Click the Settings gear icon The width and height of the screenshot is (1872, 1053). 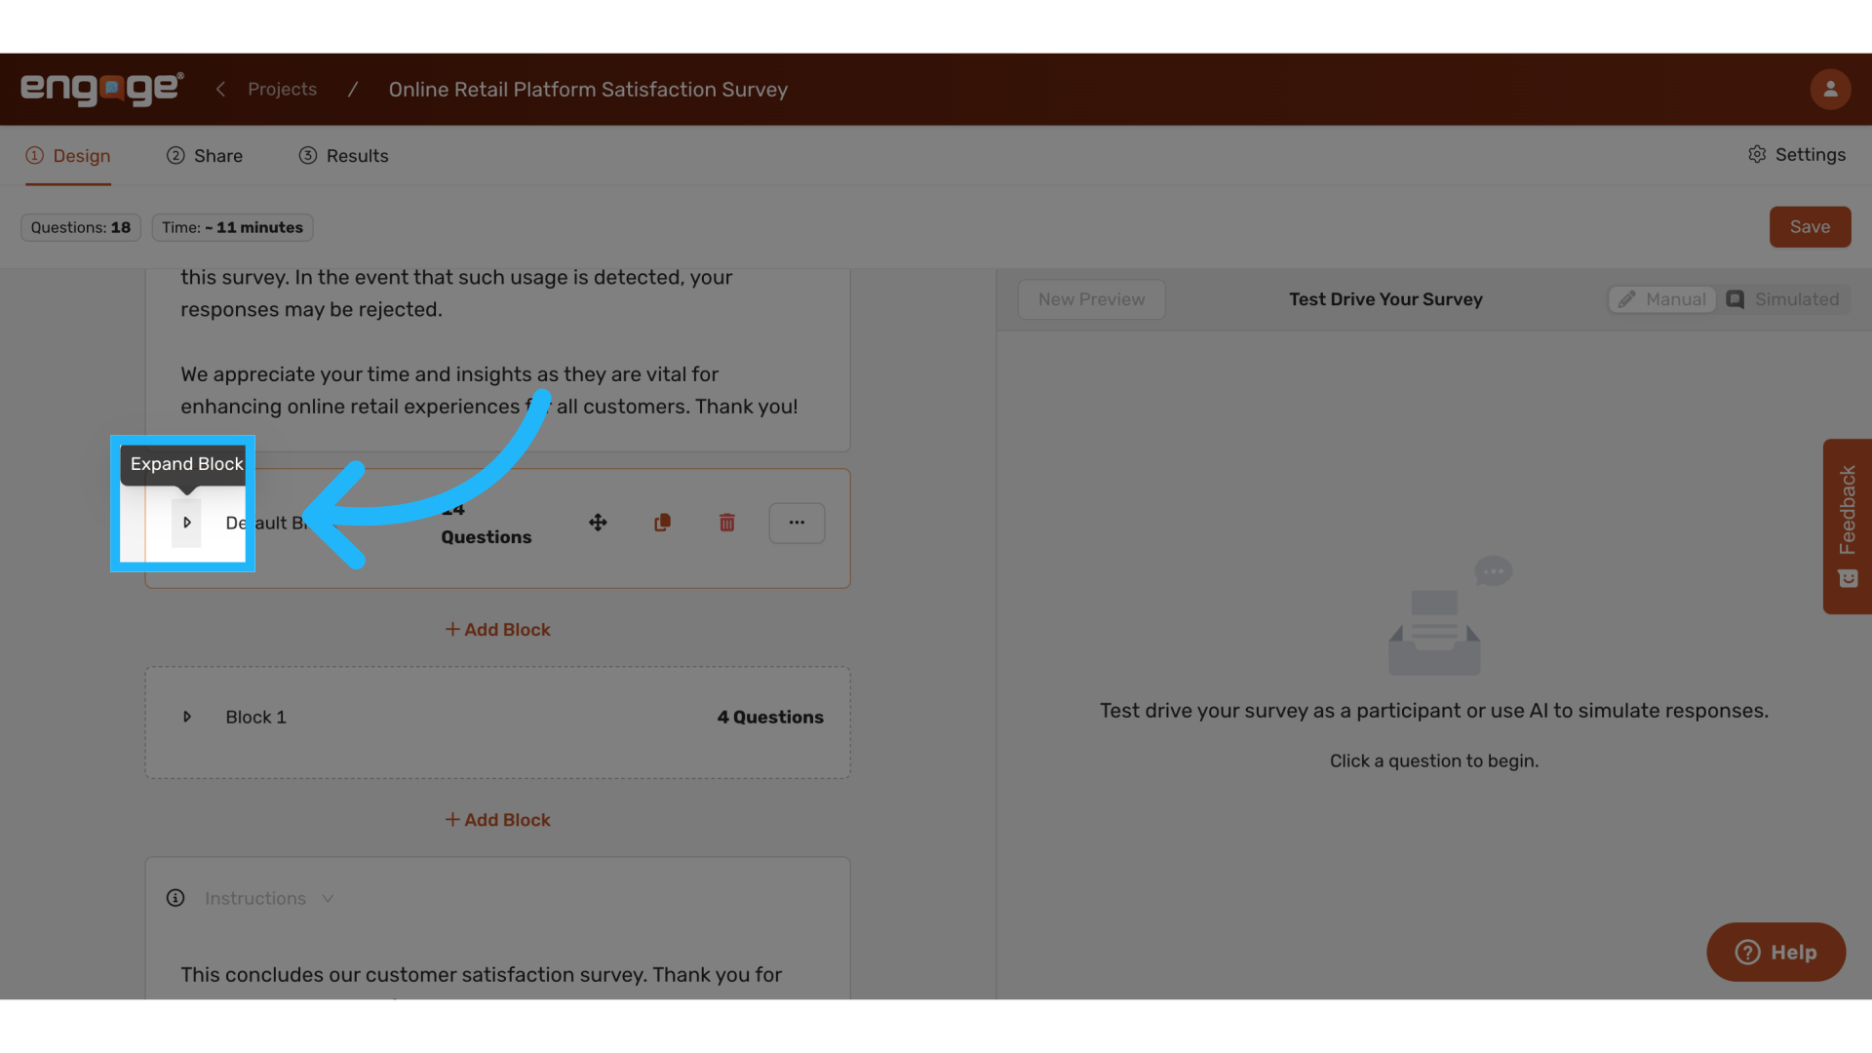click(1757, 154)
